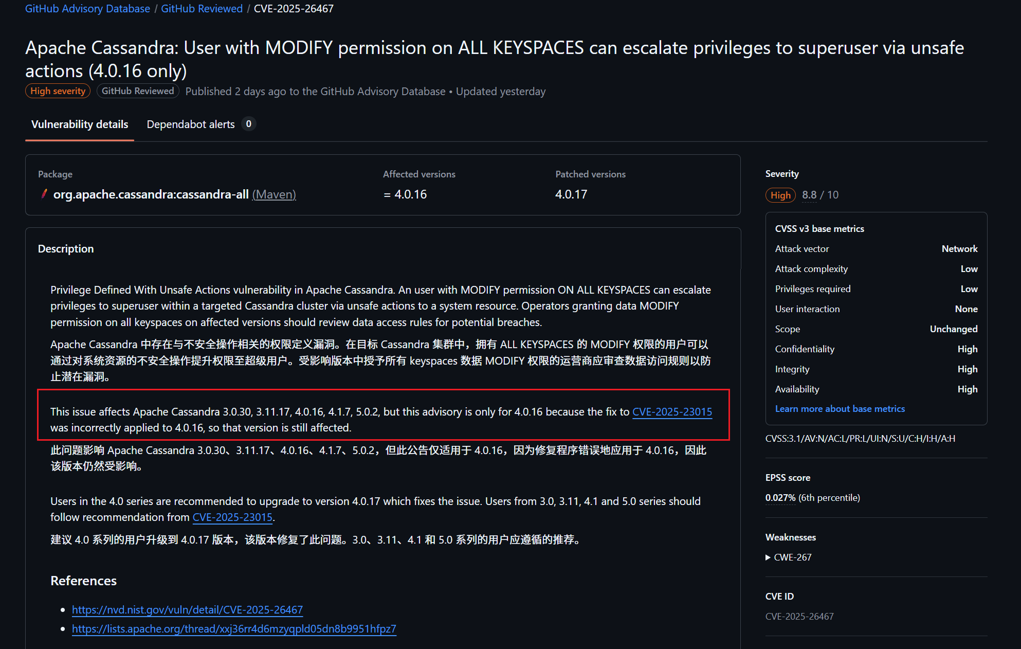Click the 8.8 severity score
1021x649 pixels.
pos(809,195)
